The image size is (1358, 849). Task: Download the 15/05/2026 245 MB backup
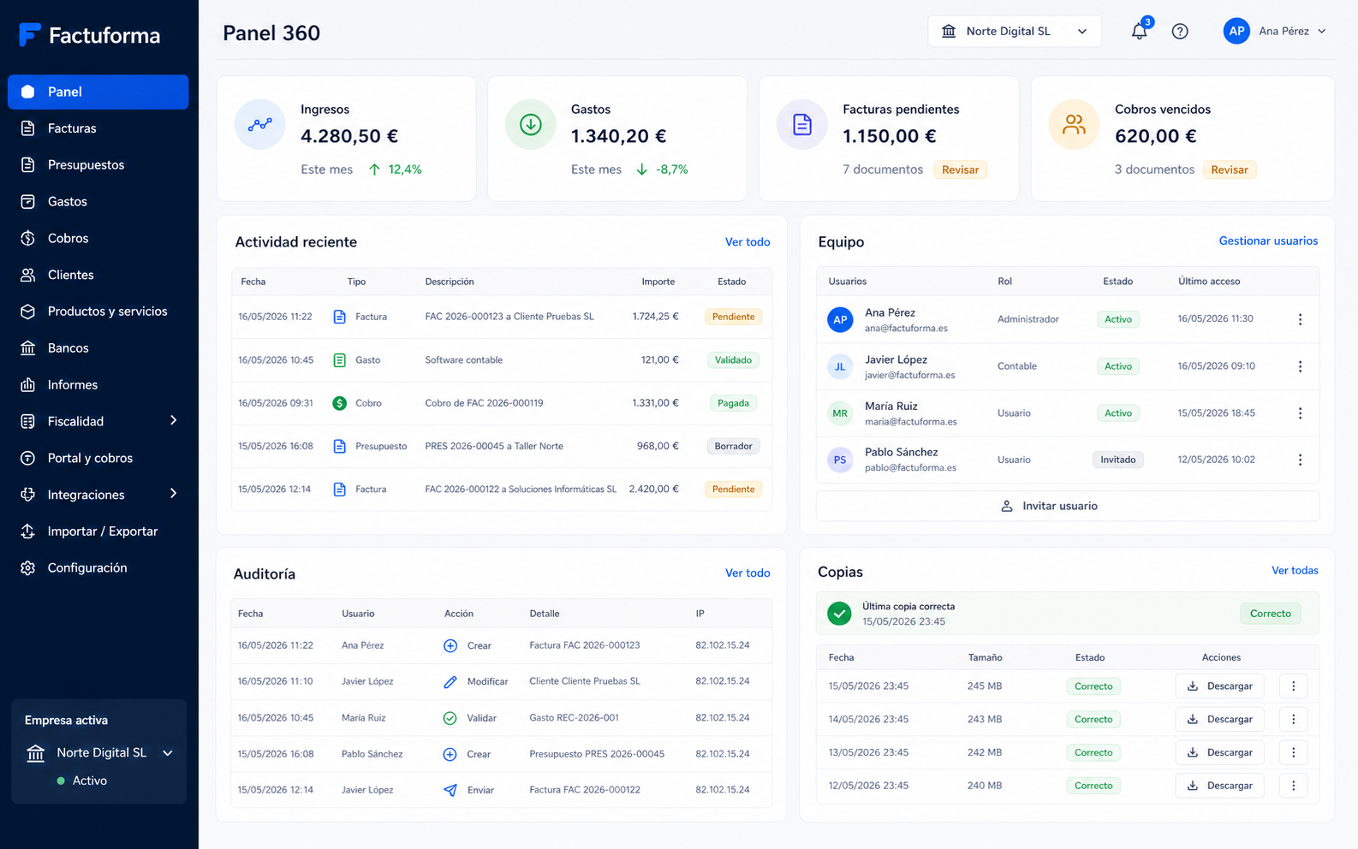click(1220, 686)
